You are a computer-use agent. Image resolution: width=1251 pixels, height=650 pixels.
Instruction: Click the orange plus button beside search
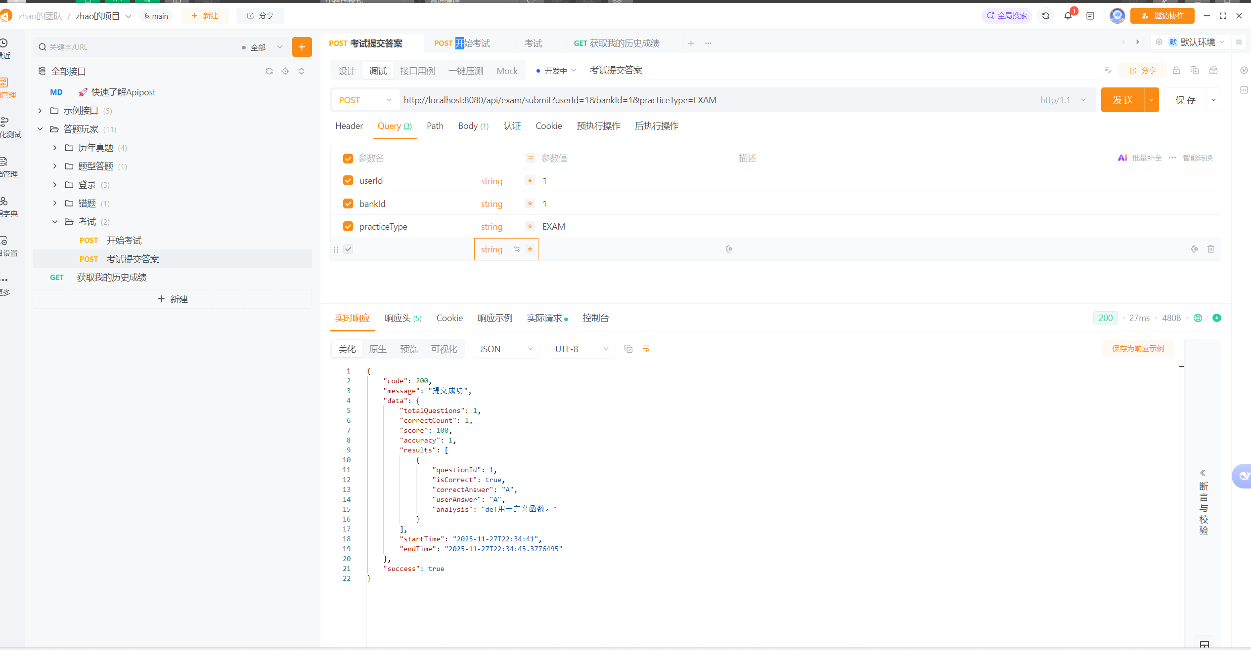click(x=302, y=47)
